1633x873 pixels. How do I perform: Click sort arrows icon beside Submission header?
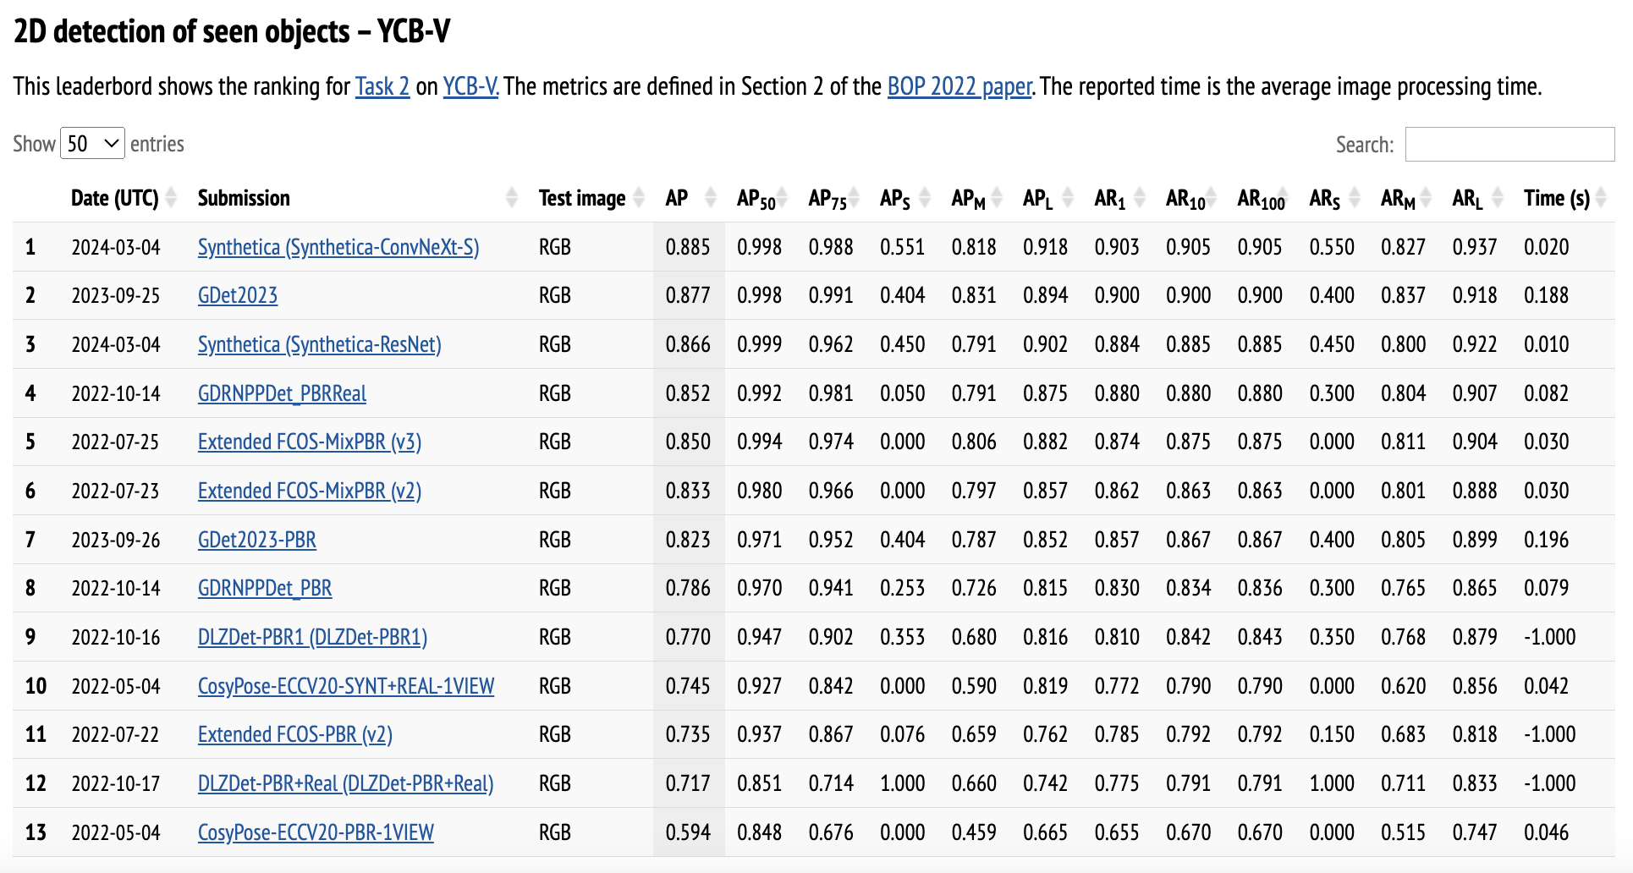coord(511,198)
